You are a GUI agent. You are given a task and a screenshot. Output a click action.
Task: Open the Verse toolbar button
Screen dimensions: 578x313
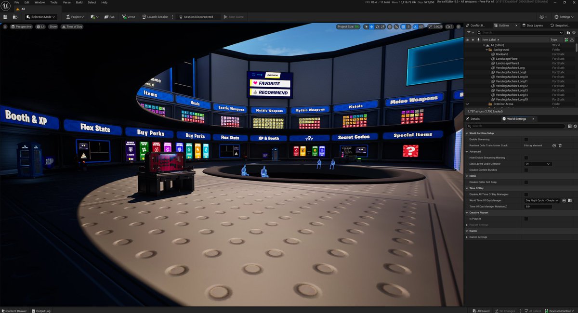[x=129, y=17]
